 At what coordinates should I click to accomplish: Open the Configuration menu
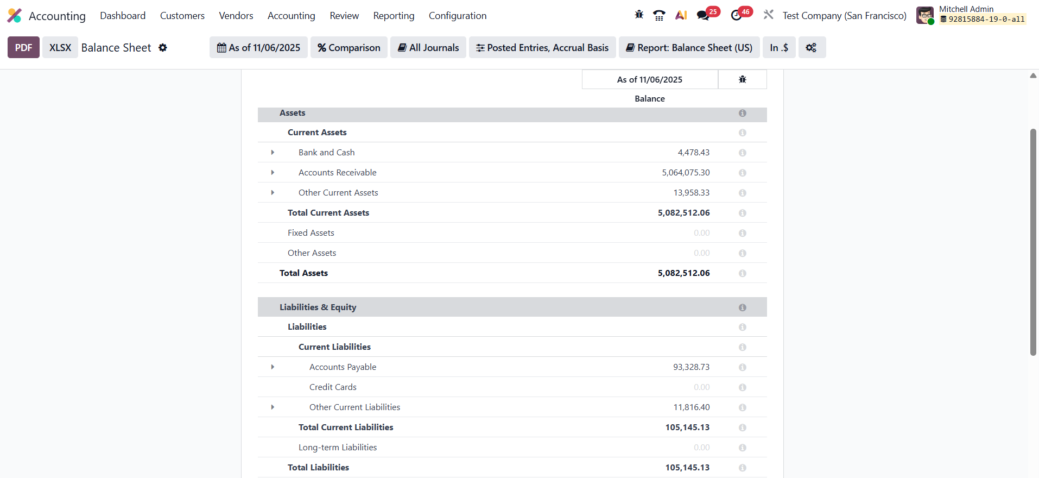458,16
